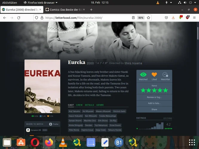Reload the page

(x=19, y=18)
